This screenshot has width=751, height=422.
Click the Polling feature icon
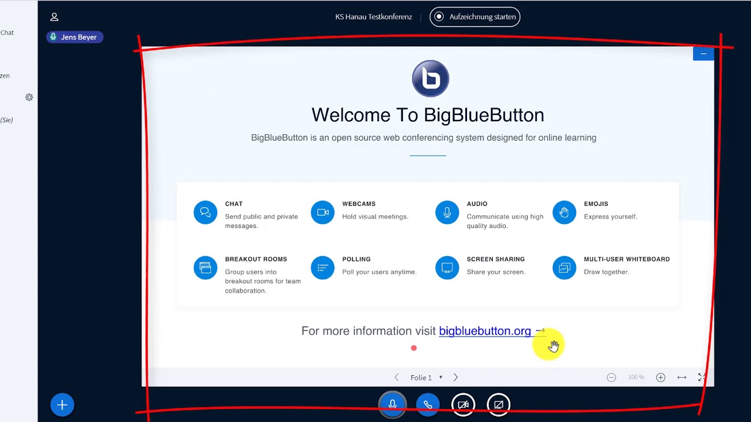pyautogui.click(x=323, y=268)
